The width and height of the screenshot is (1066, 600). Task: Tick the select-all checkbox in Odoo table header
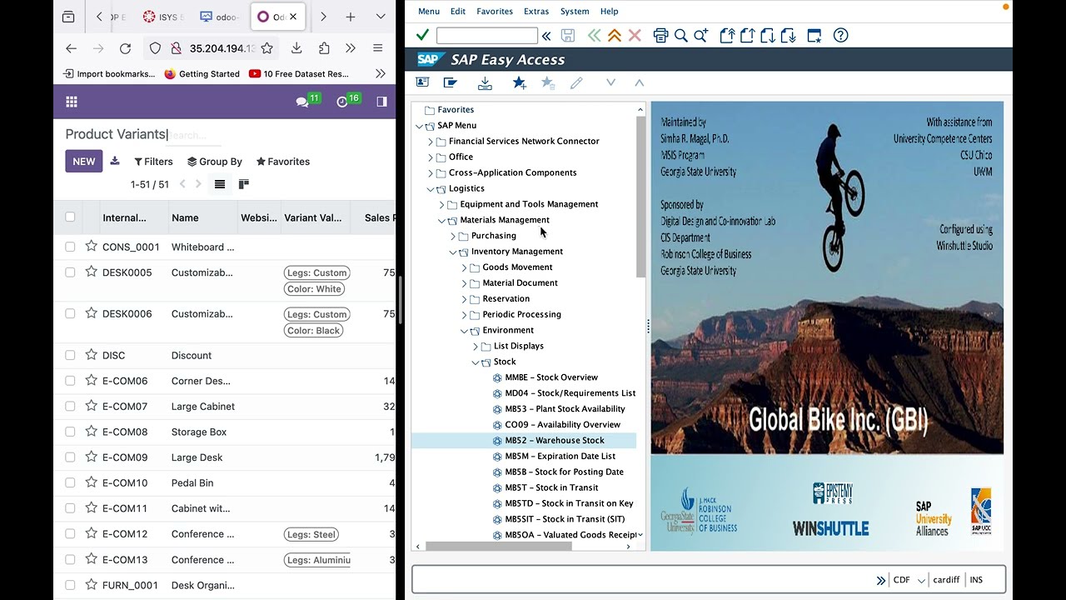click(70, 217)
